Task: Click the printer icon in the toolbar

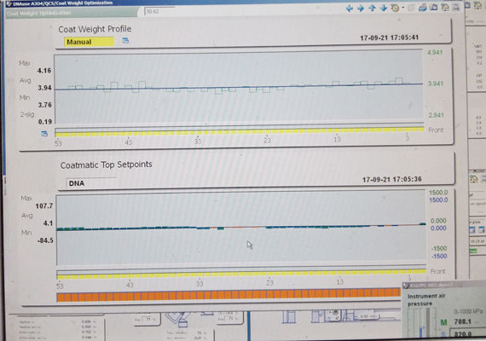Action: click(423, 8)
